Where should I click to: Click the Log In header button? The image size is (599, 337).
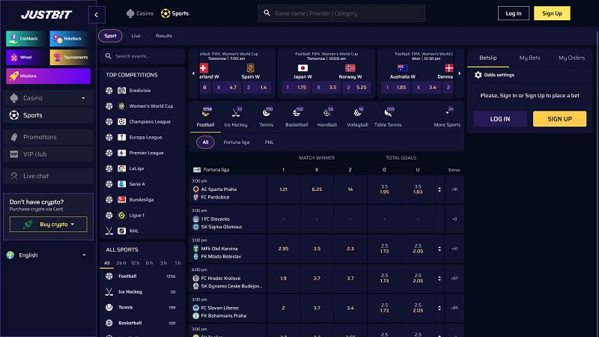(x=514, y=13)
